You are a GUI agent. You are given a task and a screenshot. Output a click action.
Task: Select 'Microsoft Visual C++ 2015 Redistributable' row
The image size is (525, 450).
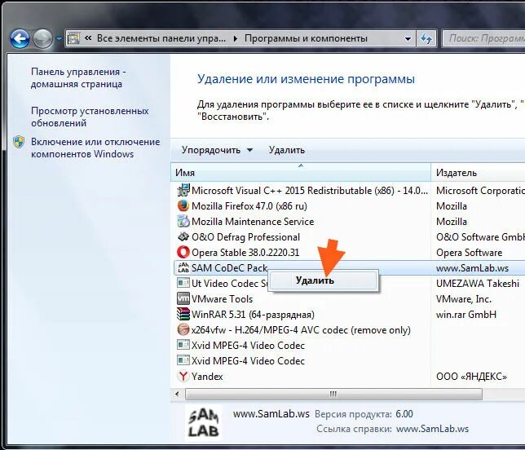(x=310, y=191)
